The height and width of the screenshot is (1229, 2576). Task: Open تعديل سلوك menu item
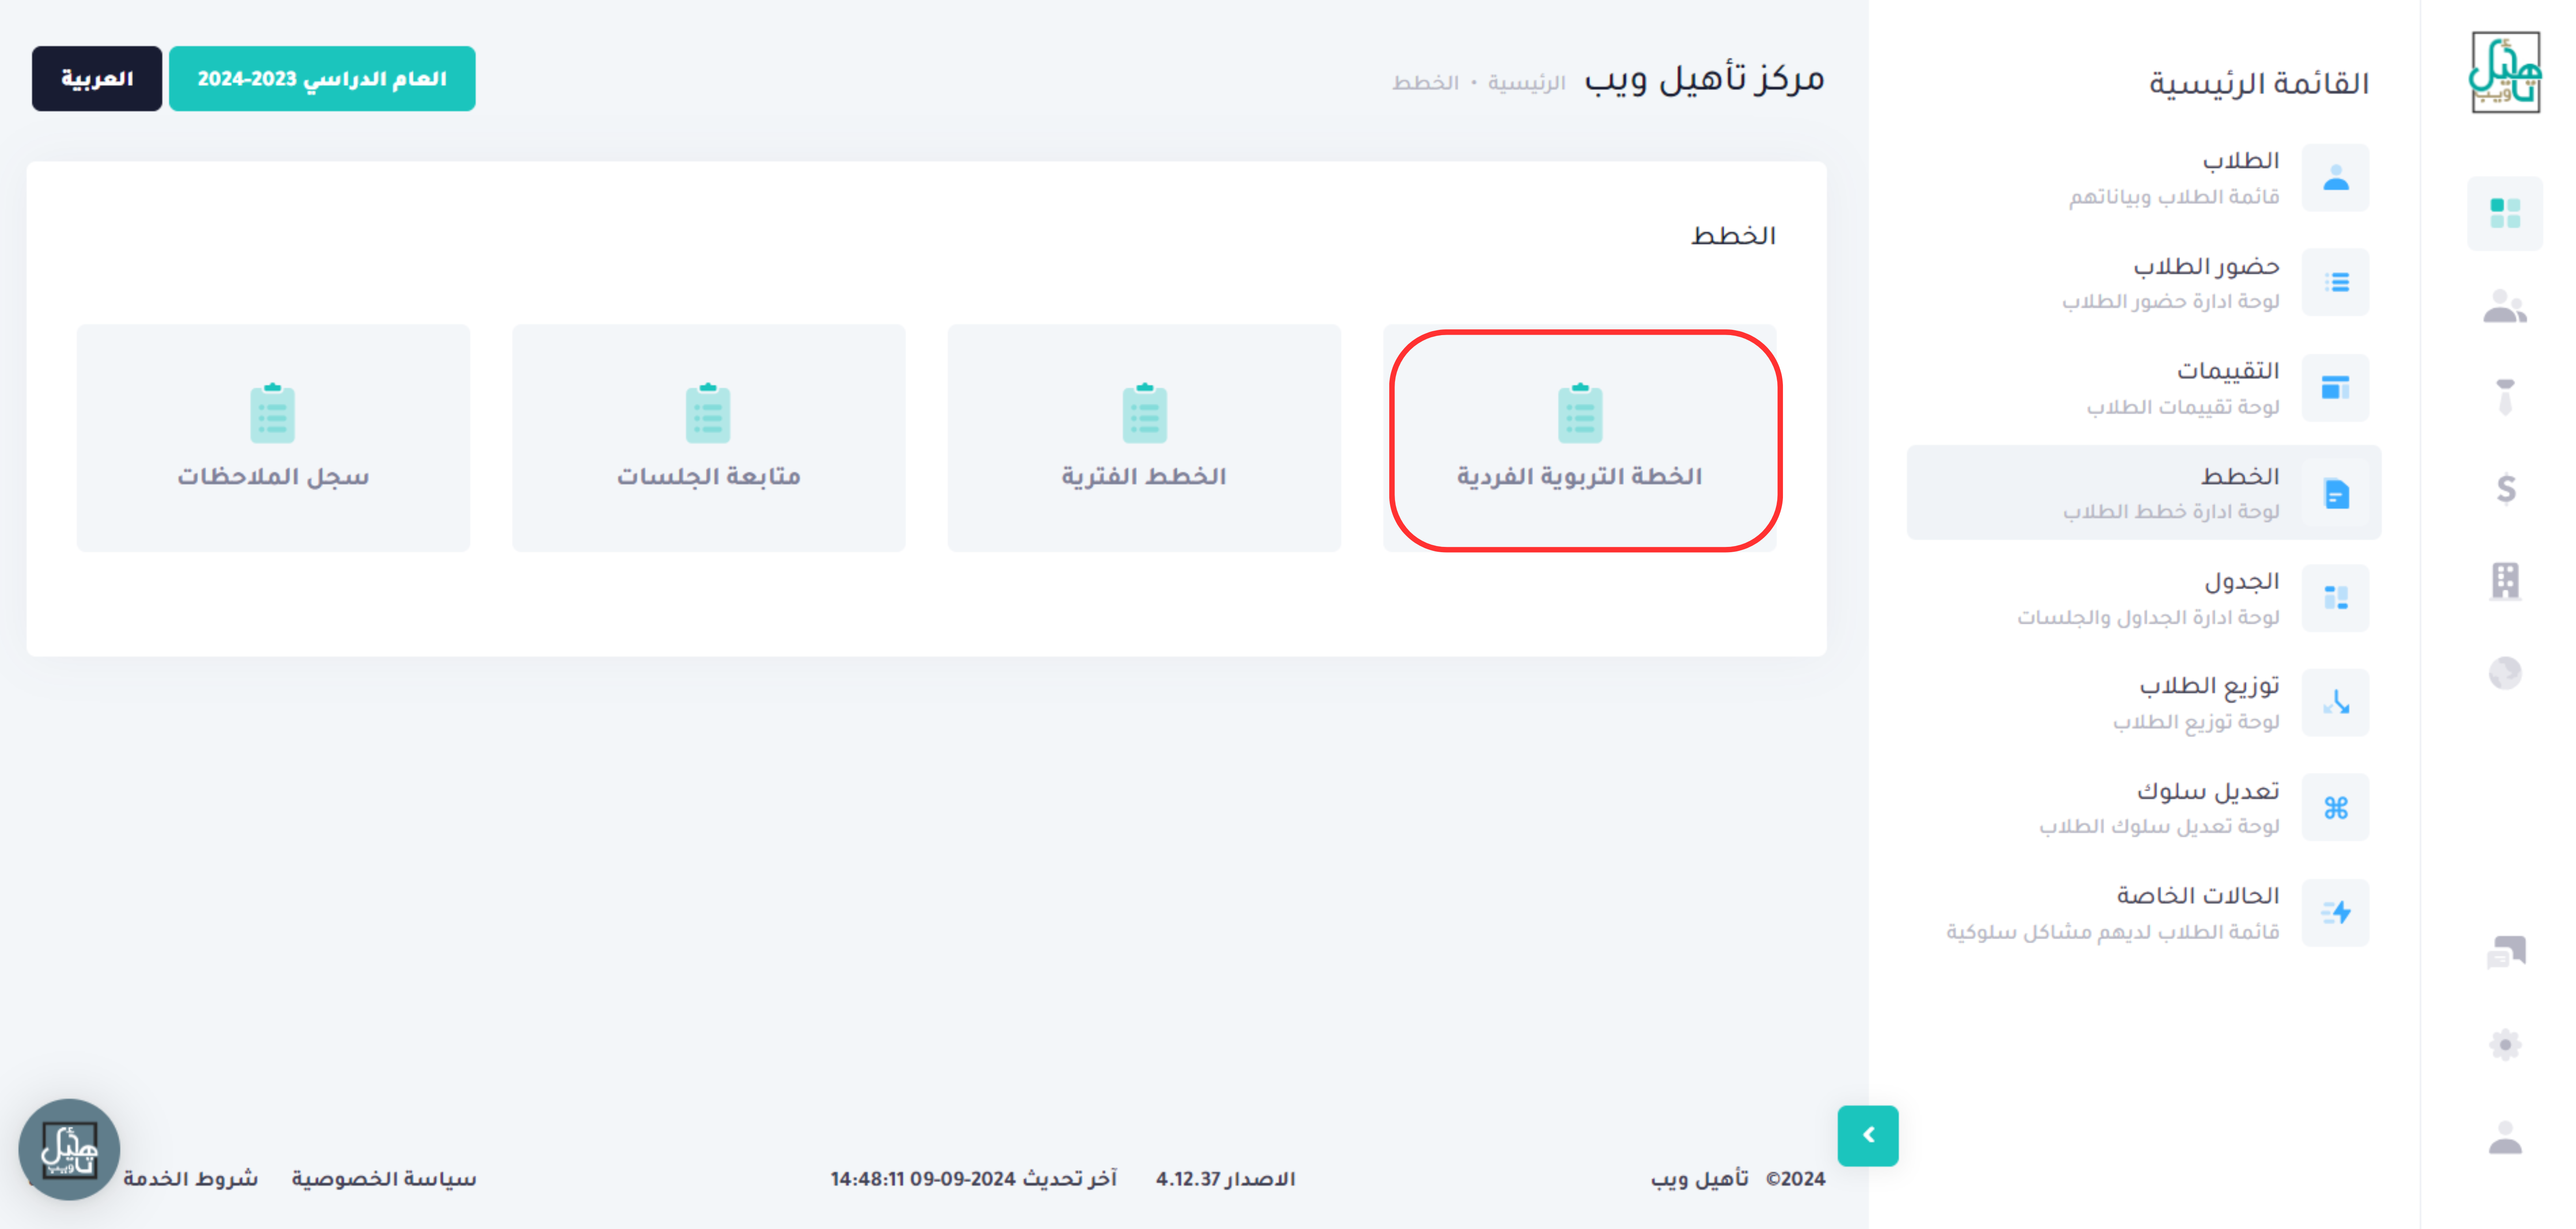[2143, 807]
